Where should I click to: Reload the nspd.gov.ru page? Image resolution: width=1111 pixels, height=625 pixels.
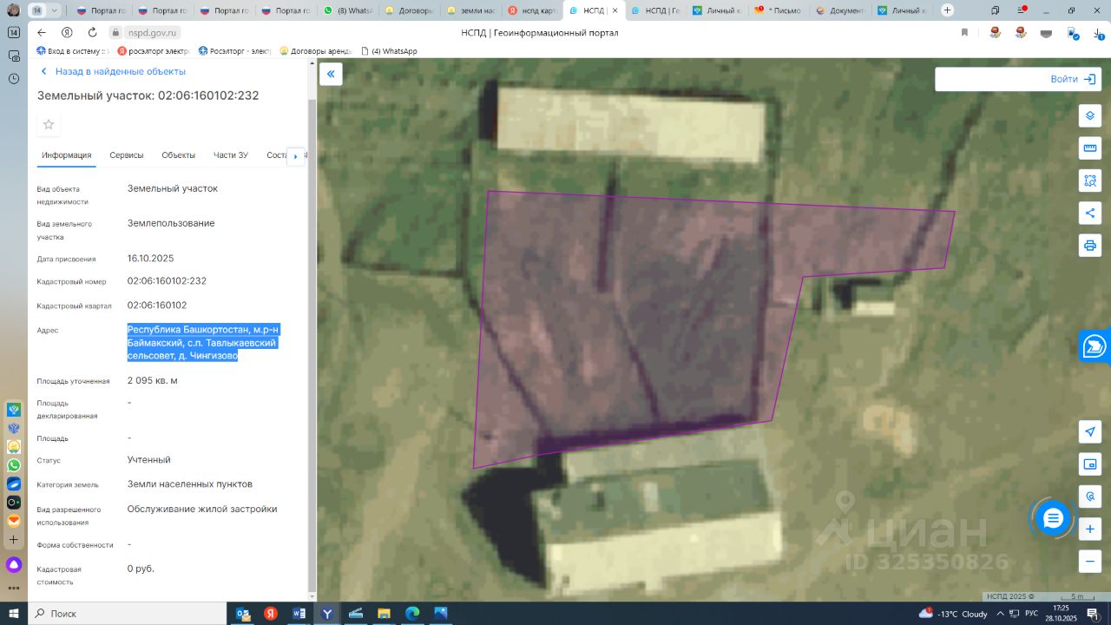click(x=92, y=32)
